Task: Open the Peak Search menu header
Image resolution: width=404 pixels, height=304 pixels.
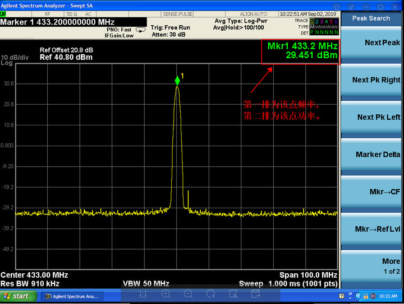Action: (371, 18)
